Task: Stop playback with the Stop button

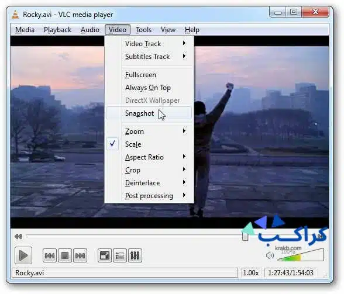Action: click(x=65, y=255)
